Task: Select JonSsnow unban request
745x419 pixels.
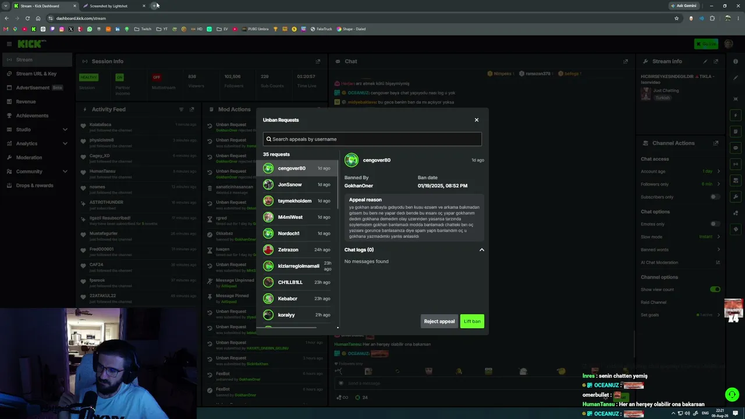Action: coord(297,184)
